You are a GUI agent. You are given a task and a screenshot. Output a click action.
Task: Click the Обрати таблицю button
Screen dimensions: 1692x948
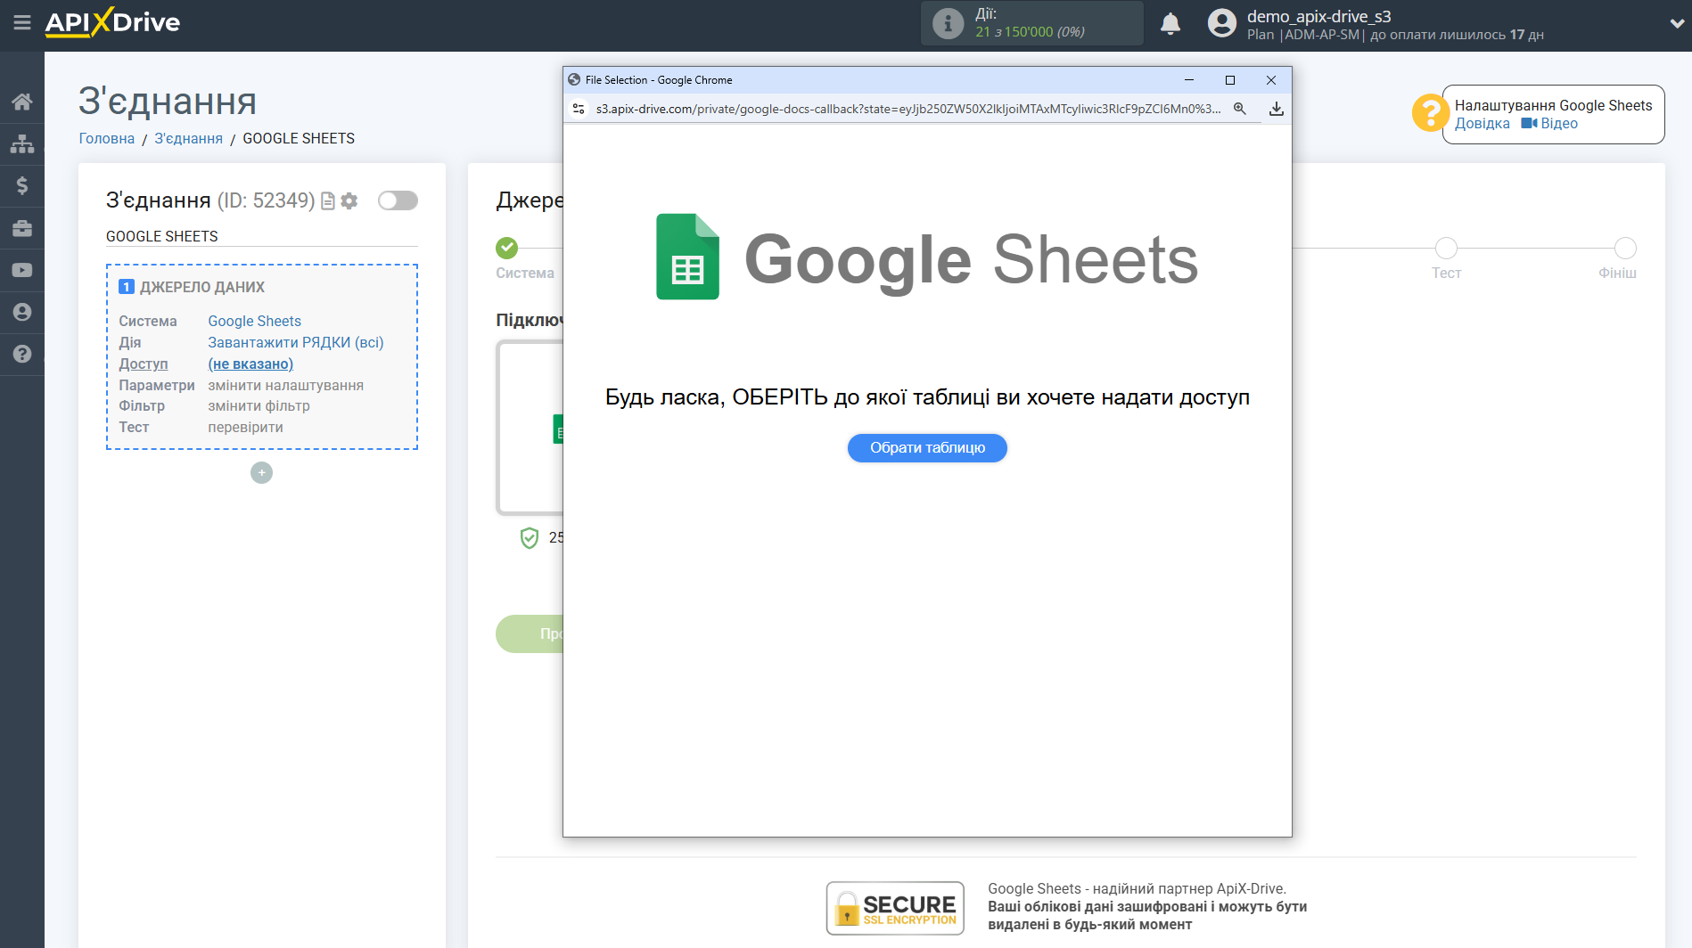point(927,448)
